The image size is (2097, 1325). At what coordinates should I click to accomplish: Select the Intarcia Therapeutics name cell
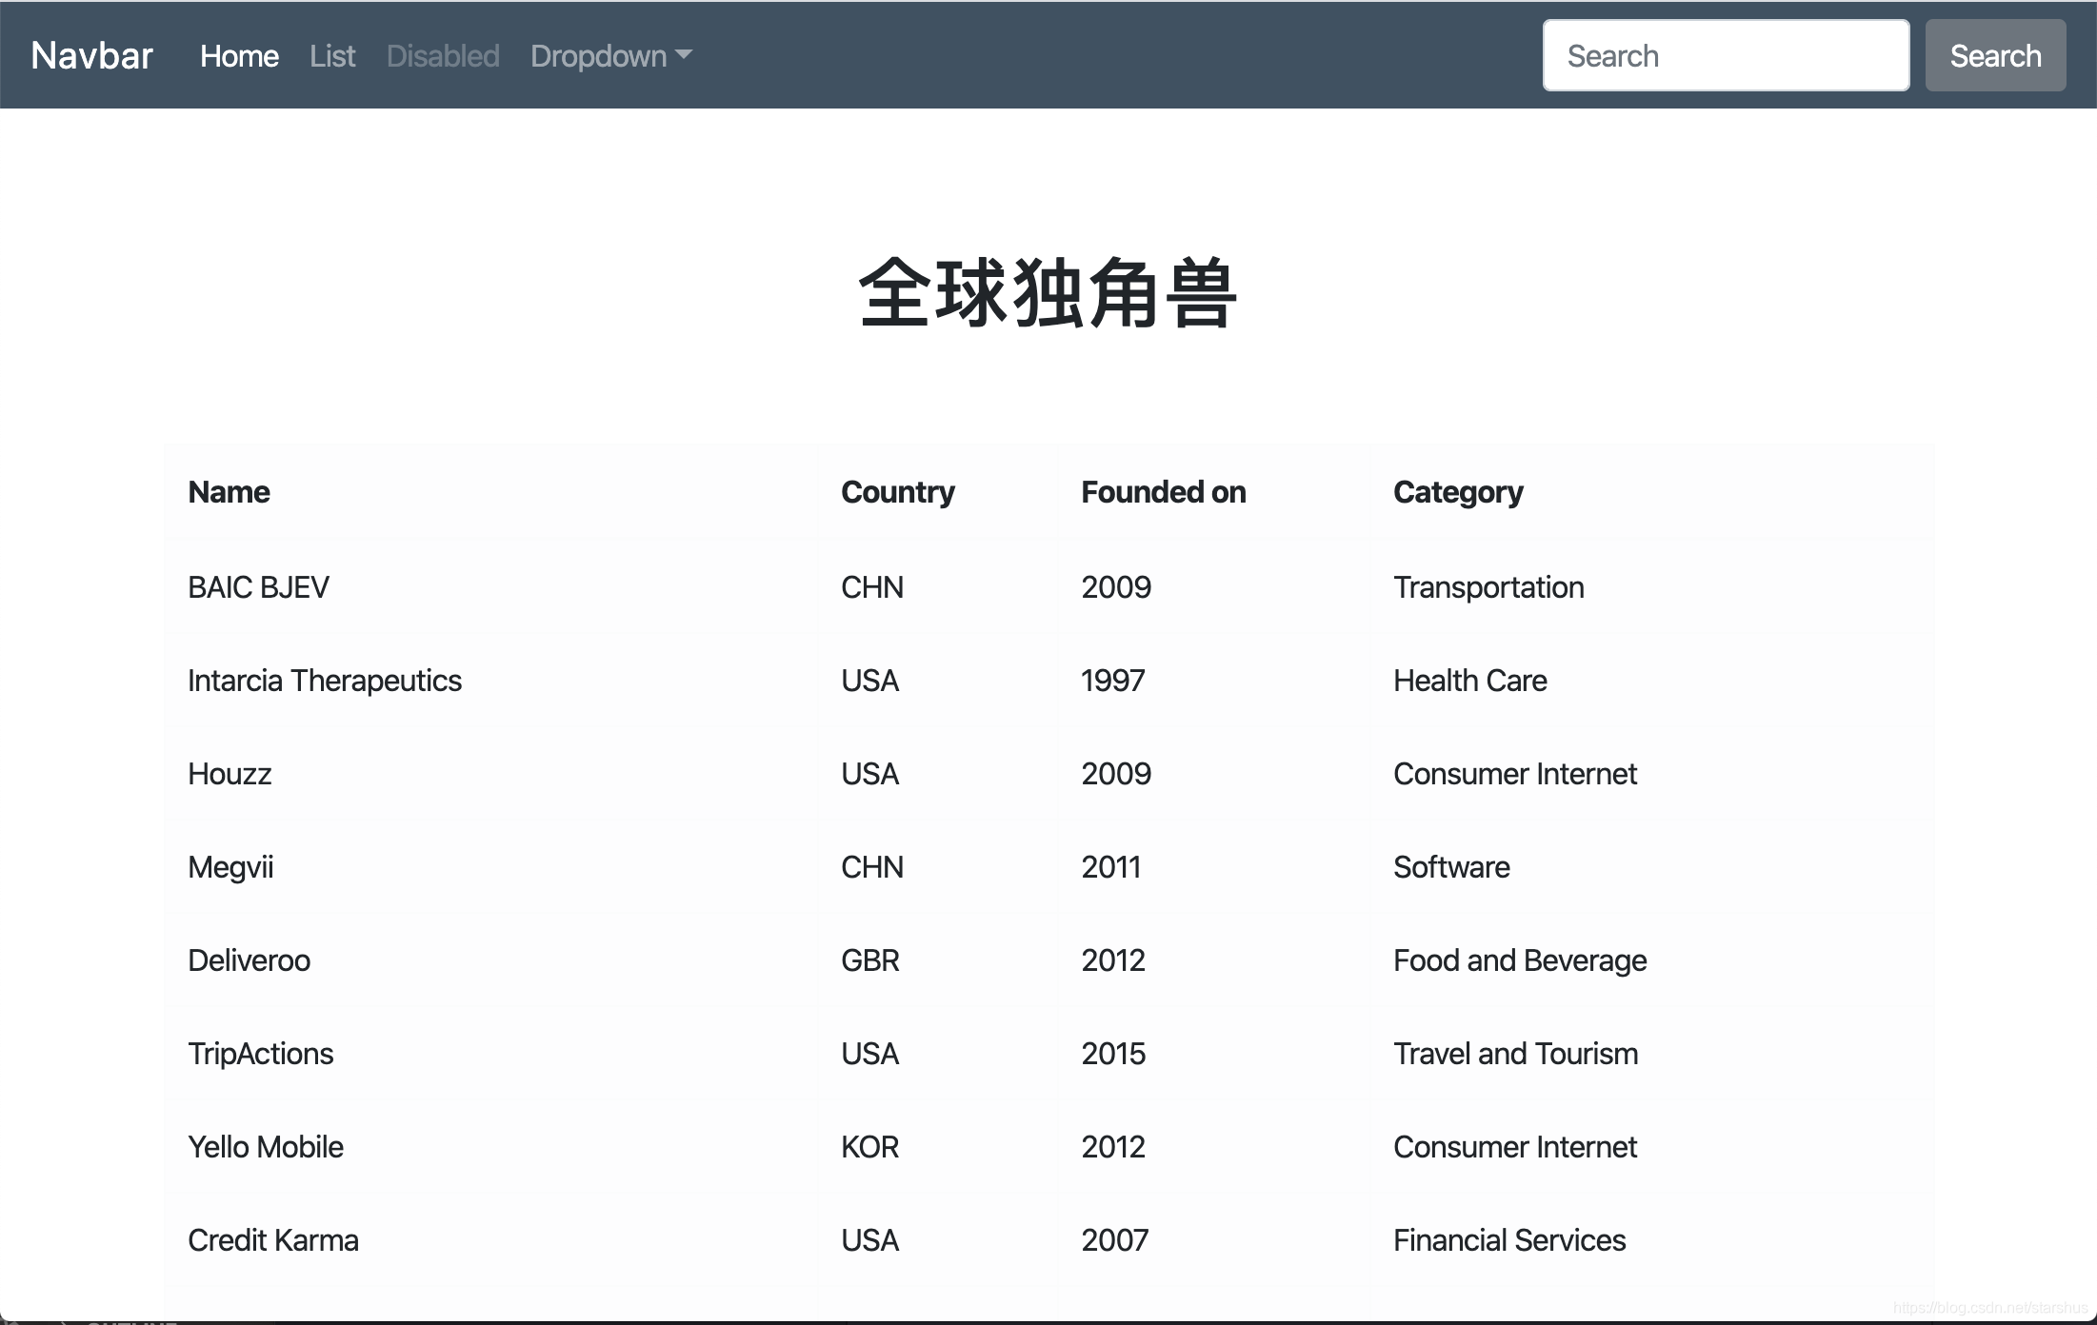[324, 681]
